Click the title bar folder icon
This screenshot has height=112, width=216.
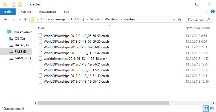5,4
